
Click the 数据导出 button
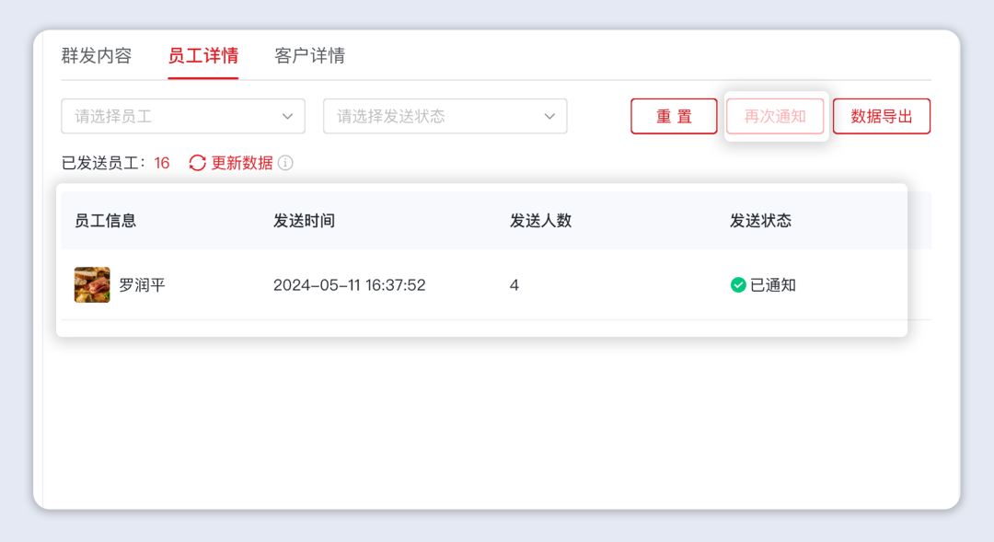[x=881, y=116]
